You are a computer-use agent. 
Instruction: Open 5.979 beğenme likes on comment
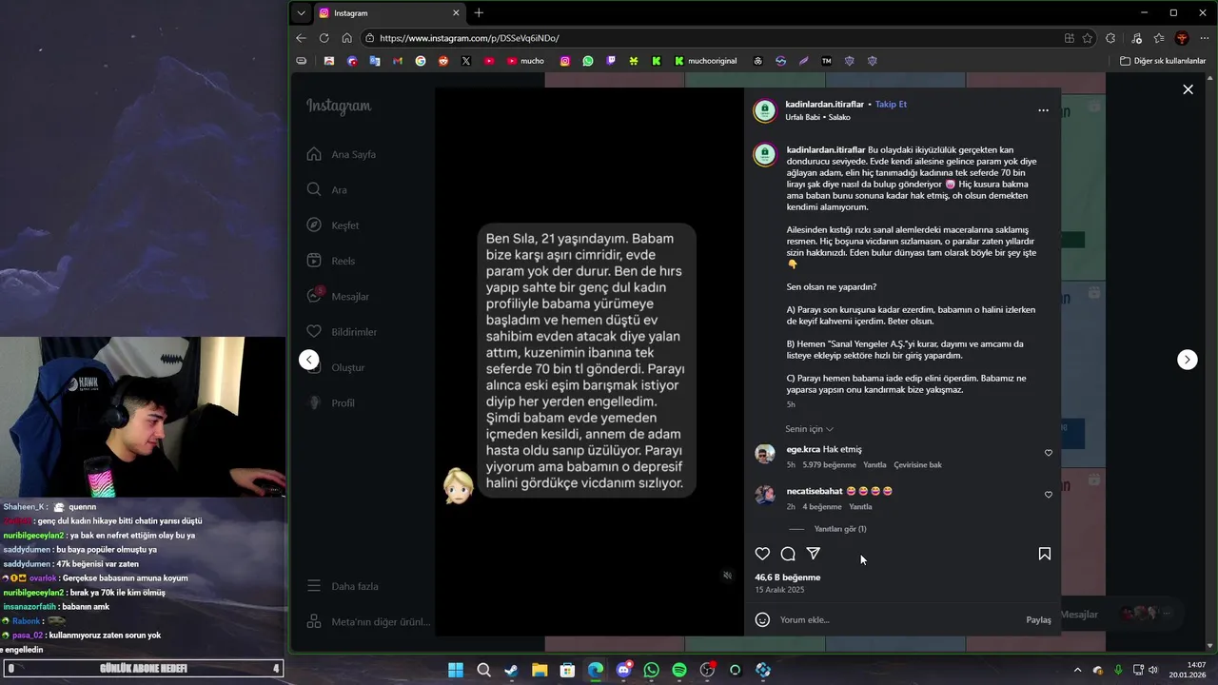click(829, 465)
